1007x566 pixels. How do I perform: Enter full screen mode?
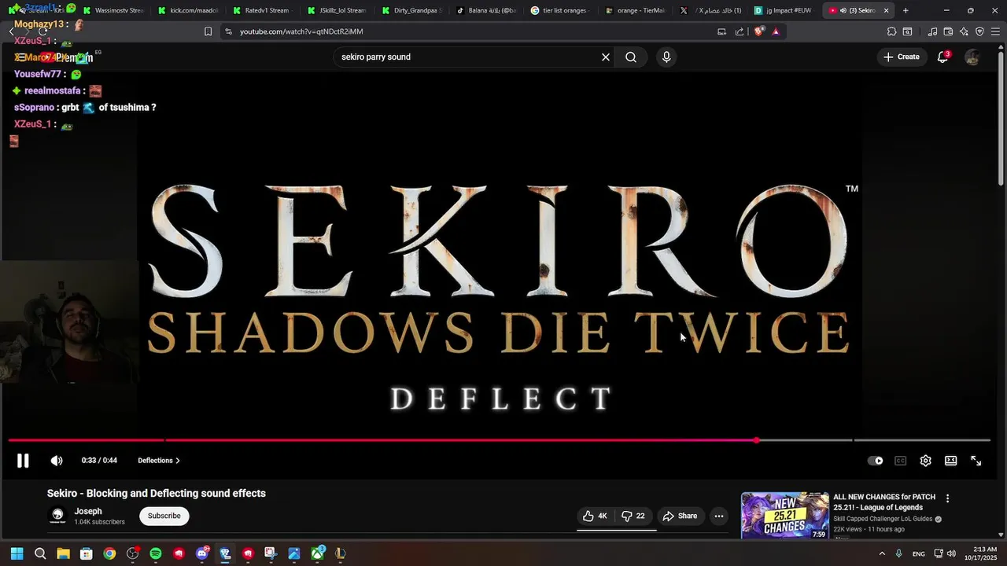point(976,461)
